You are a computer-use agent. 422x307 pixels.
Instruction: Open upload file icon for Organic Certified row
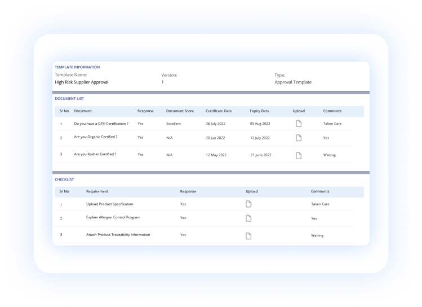(299, 138)
